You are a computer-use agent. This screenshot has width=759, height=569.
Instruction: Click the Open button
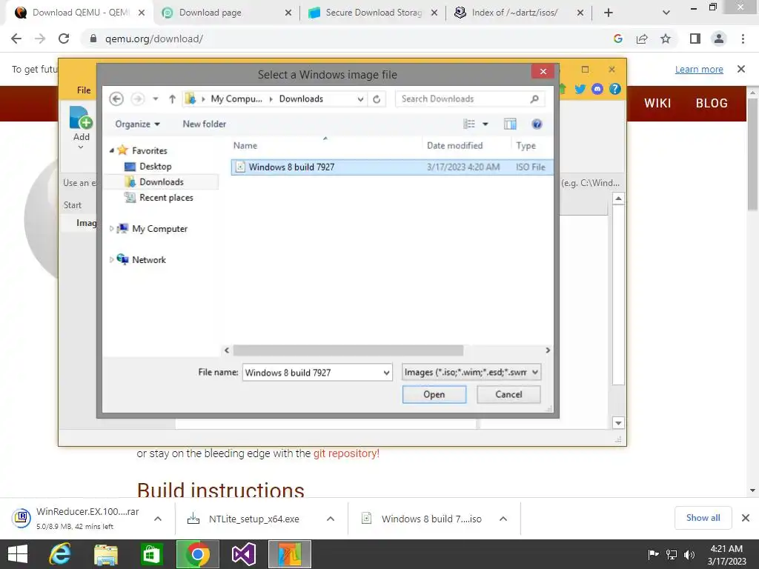pos(434,394)
